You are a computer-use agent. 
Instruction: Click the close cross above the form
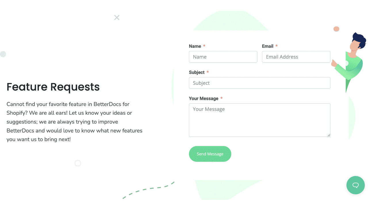[x=117, y=18]
